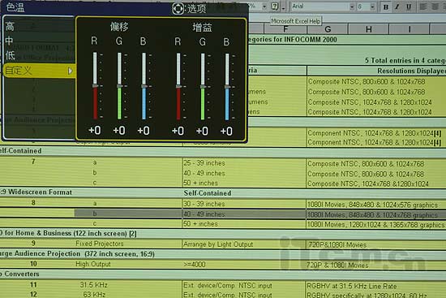Open the font size dropdown
446x298 pixels.
pyautogui.click(x=372, y=6)
